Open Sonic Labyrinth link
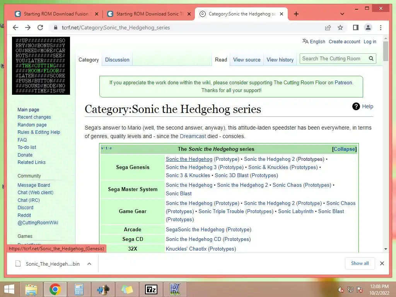This screenshot has width=396, height=297. (295, 211)
